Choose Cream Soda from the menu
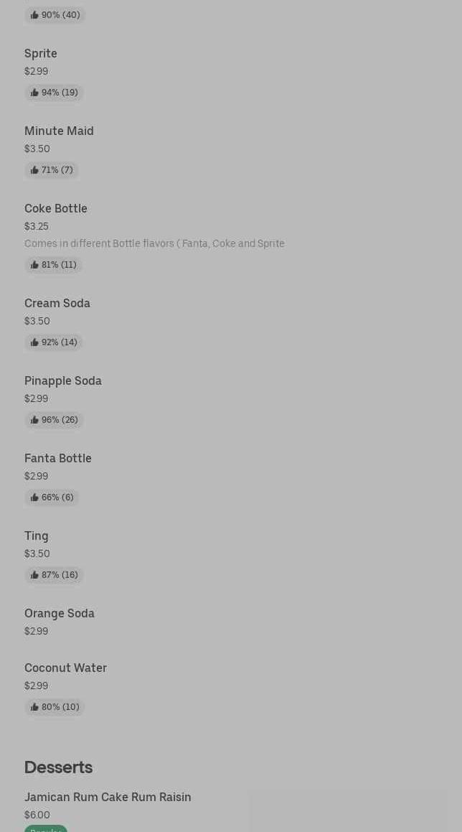This screenshot has width=462, height=832. tap(57, 303)
